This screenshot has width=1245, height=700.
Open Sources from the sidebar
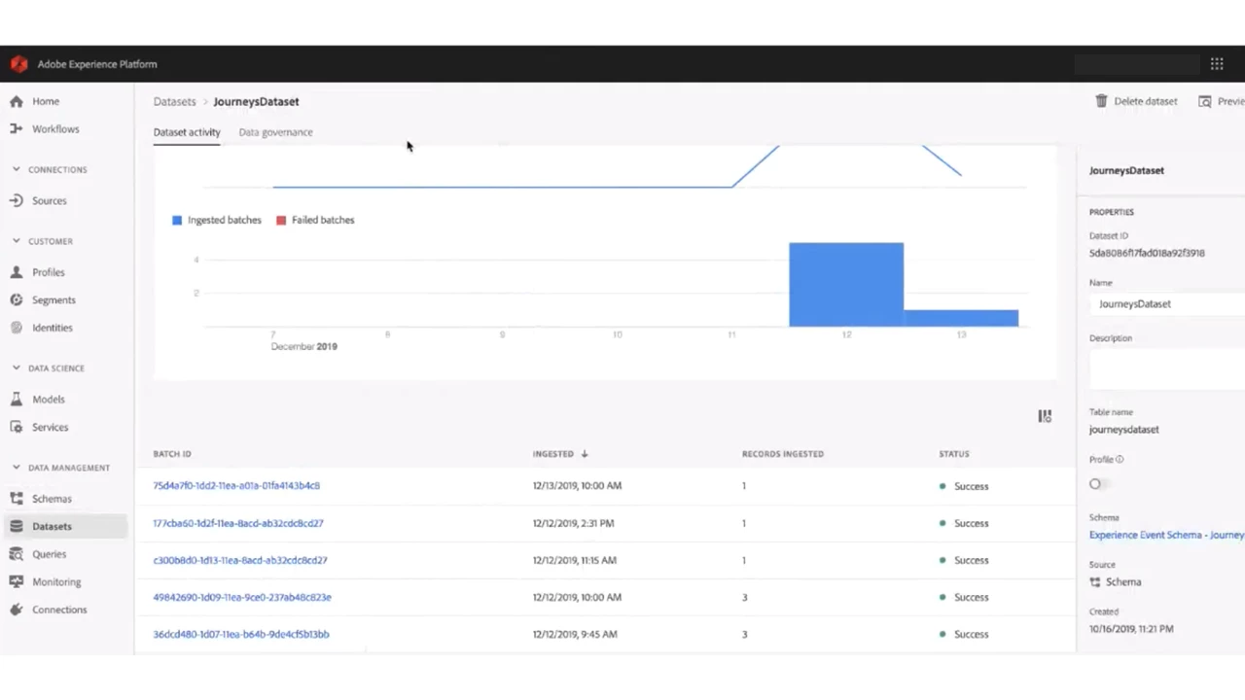coord(50,200)
